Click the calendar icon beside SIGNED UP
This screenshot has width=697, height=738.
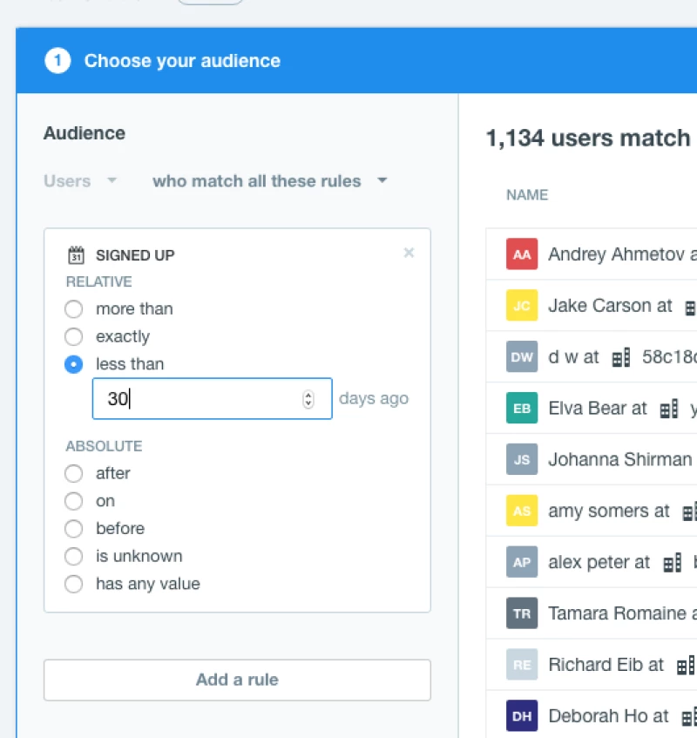tap(76, 255)
